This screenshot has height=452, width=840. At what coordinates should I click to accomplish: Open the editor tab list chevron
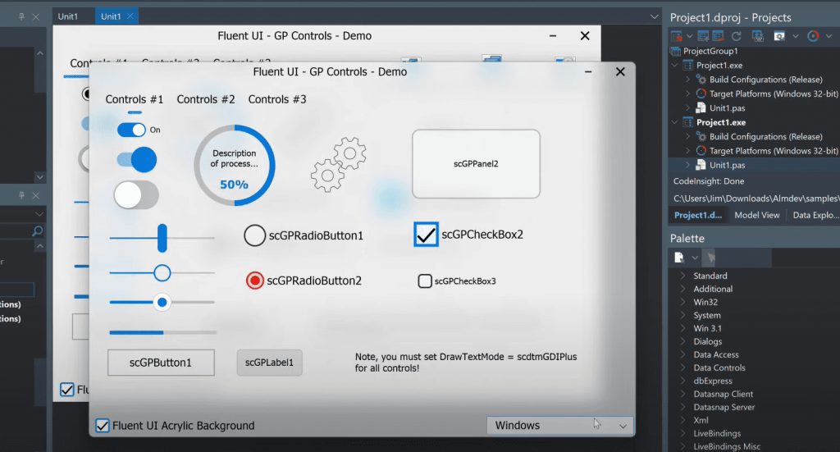coord(654,16)
